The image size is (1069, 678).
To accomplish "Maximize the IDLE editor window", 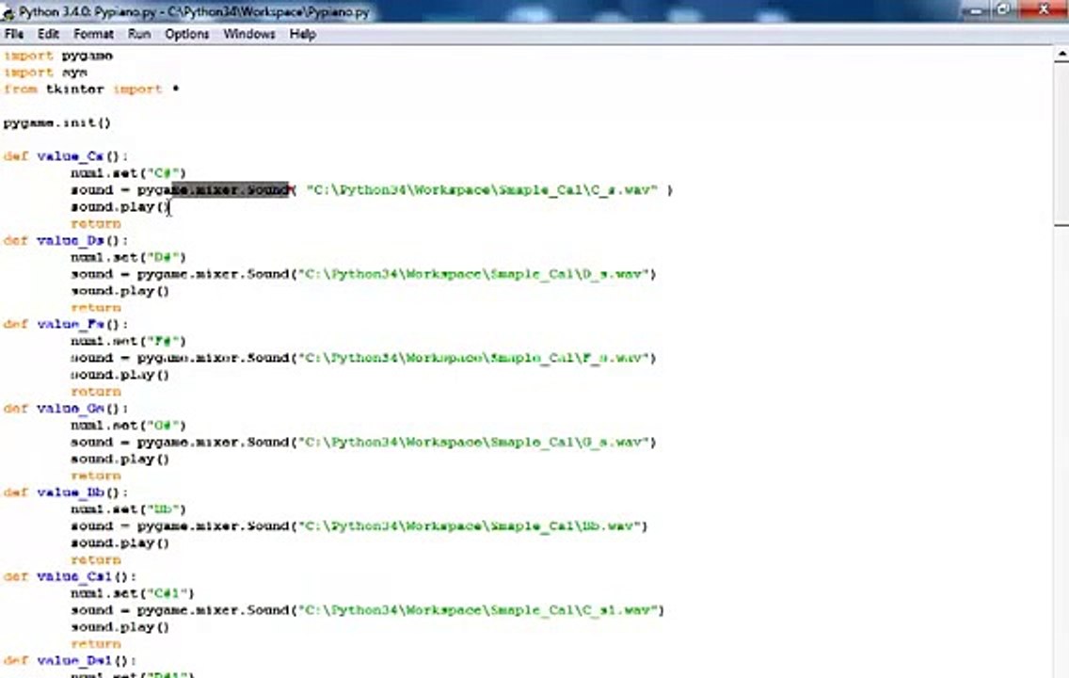I will [1003, 10].
